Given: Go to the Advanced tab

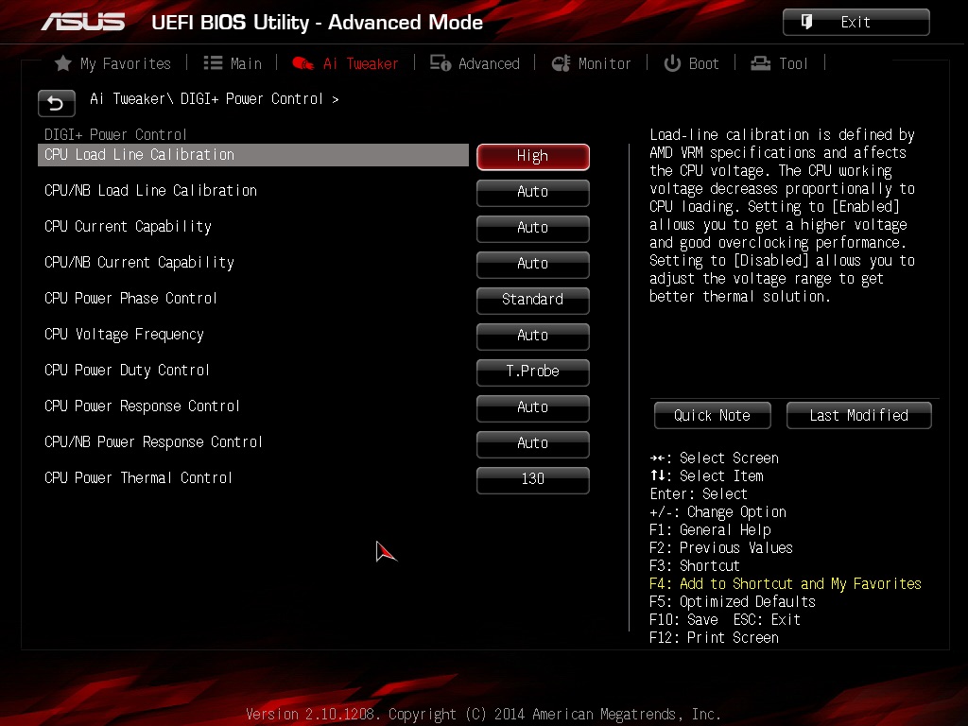Looking at the screenshot, I should [475, 63].
